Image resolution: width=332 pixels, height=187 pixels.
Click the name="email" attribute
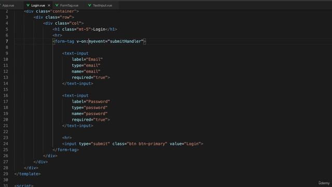click(x=86, y=71)
